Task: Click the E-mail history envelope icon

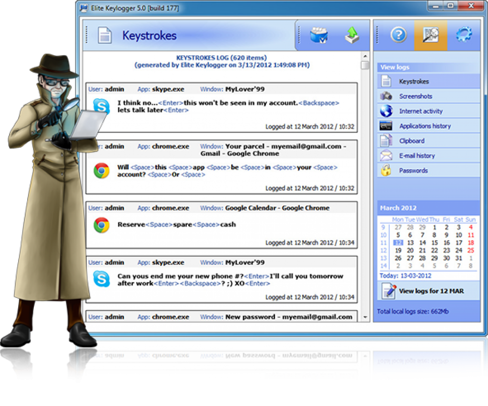Action: point(386,155)
